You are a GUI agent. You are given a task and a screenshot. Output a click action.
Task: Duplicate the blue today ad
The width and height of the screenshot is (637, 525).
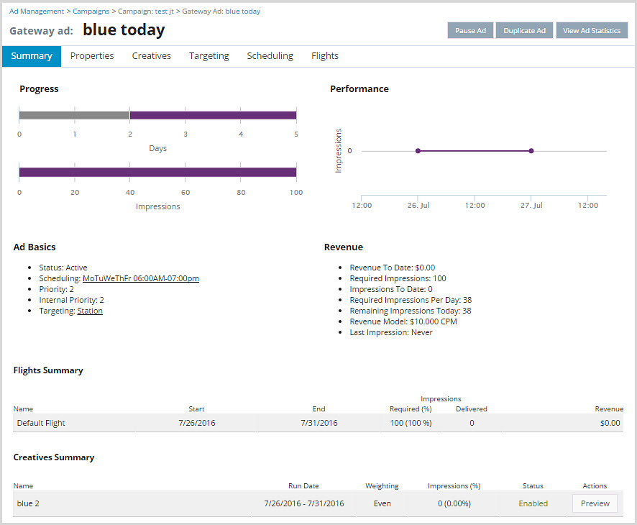pos(524,30)
